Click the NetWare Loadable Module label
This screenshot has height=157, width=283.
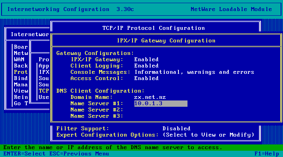click(231, 9)
